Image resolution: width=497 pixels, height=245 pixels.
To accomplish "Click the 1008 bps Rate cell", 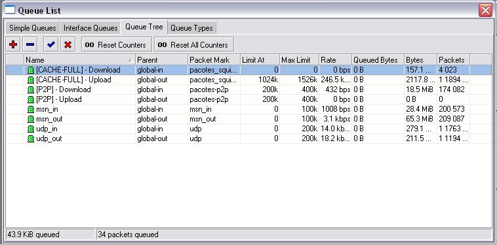I will point(336,109).
